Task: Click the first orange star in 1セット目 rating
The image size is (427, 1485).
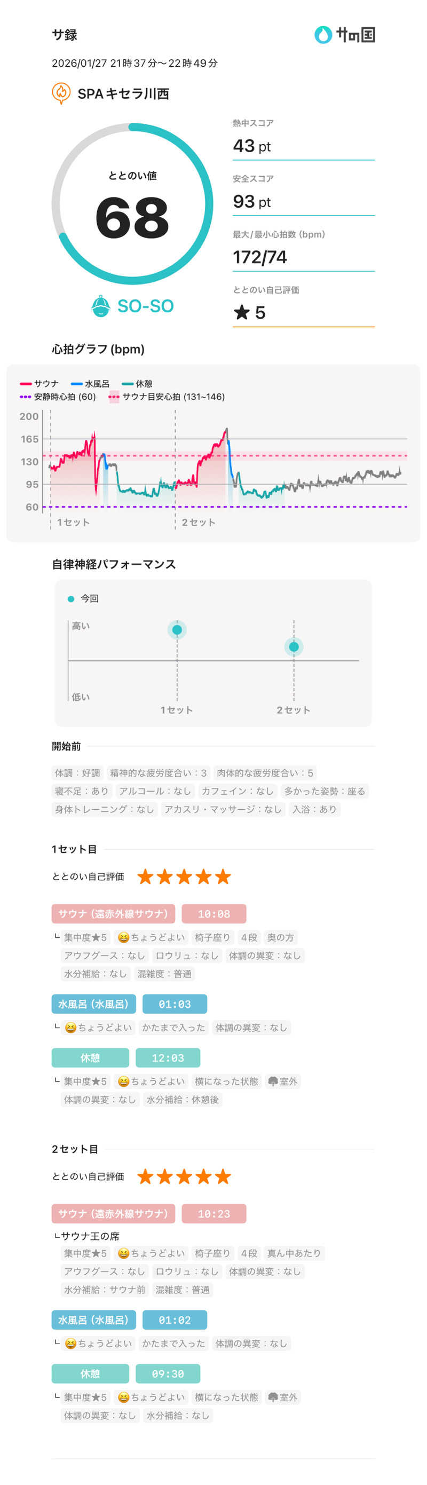Action: coord(145,877)
